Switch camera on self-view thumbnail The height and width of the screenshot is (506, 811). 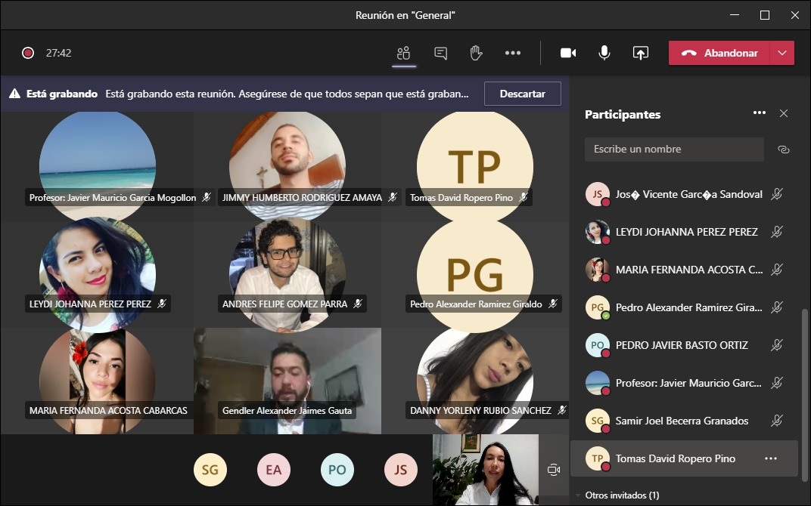pyautogui.click(x=554, y=470)
